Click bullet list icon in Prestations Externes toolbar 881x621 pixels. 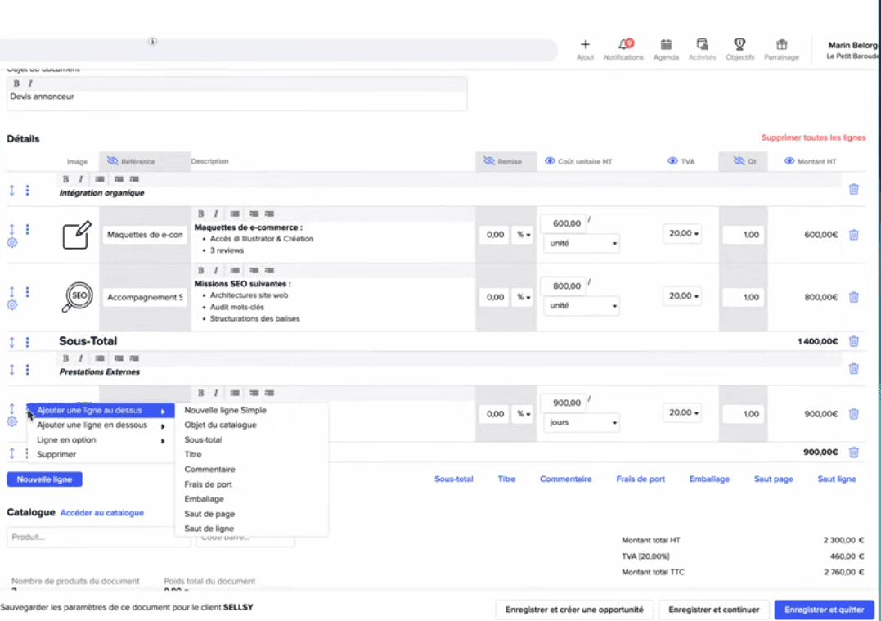click(100, 358)
